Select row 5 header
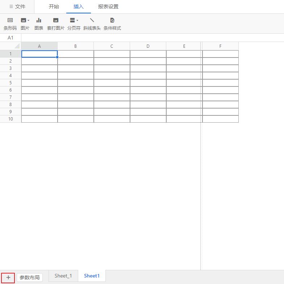Screen dimensions: 284x284 click(x=11, y=82)
